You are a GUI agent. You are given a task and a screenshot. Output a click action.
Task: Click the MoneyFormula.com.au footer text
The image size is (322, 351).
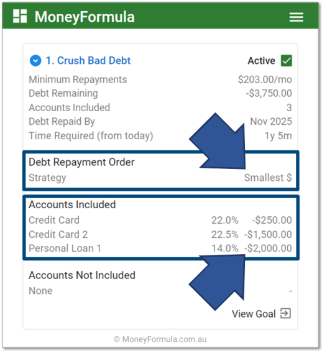tap(160, 339)
